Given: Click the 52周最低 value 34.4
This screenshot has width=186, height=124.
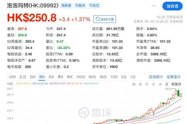Looking at the screenshot, I should point(29,48).
